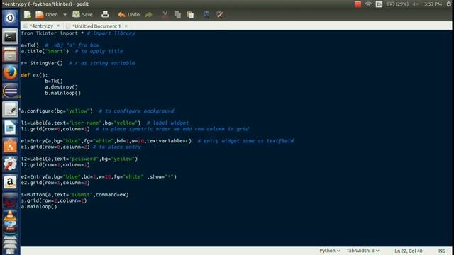This screenshot has height=255, width=454.
Task: Create a new document with toolbar icon
Action: click(27, 14)
